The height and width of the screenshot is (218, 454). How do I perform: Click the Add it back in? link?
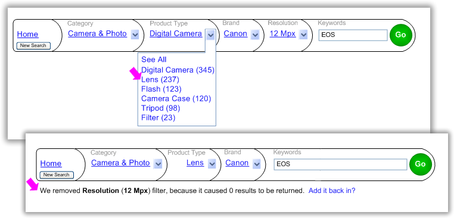[332, 191]
